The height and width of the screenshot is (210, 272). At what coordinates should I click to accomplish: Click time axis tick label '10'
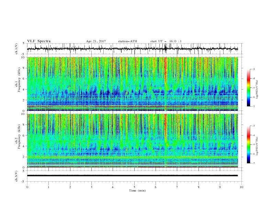pyautogui.click(x=241, y=187)
